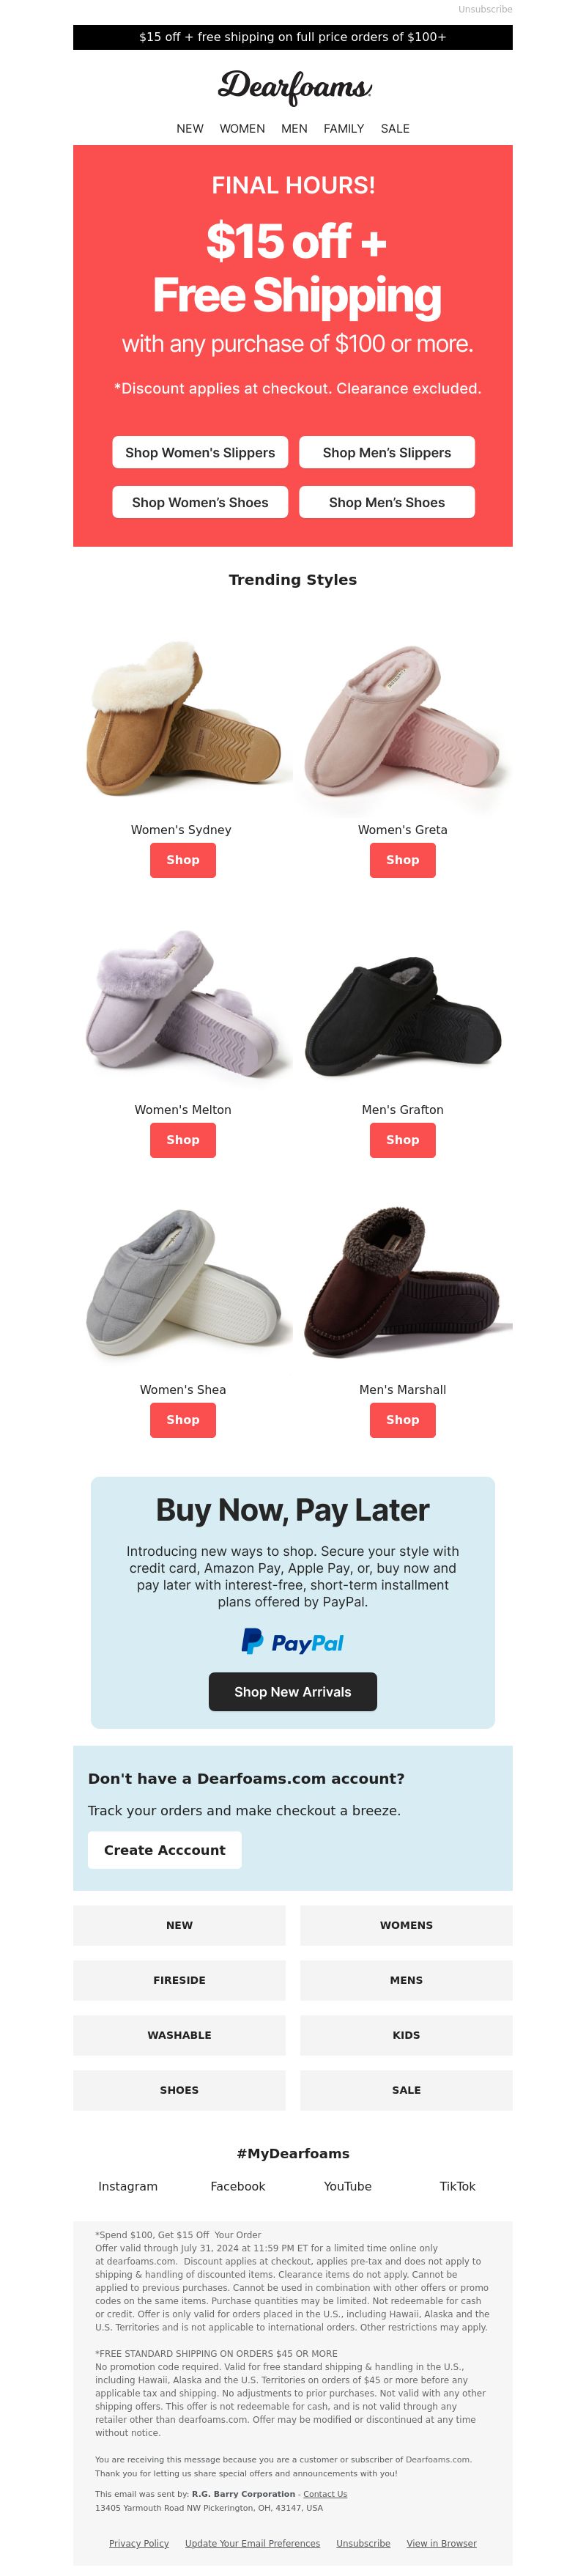Click the Dearfoams logo

pyautogui.click(x=294, y=87)
